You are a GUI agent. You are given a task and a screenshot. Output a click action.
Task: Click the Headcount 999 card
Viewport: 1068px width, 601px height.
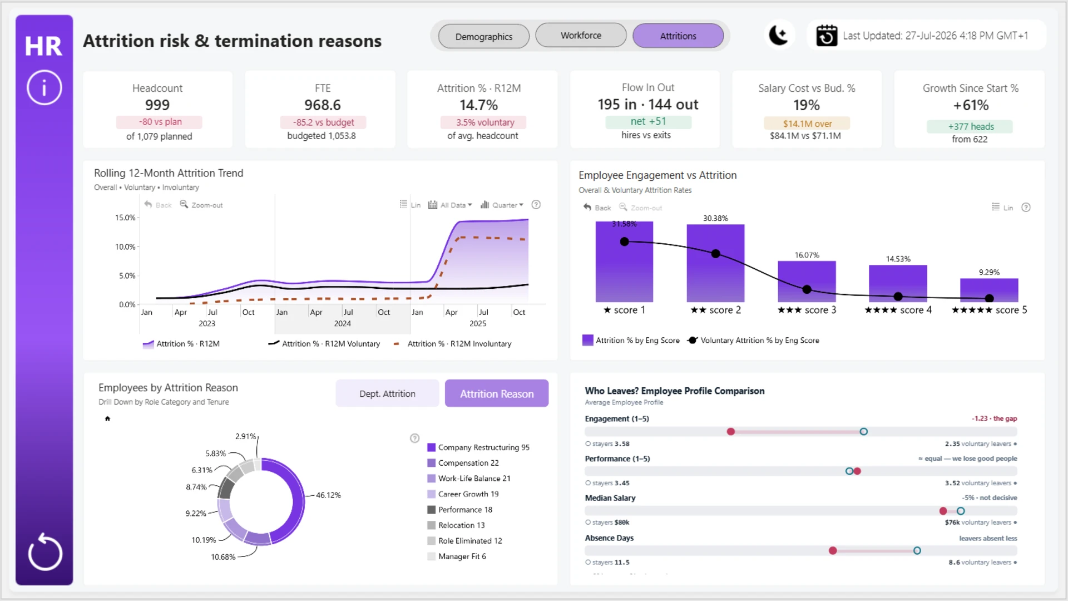[157, 110]
